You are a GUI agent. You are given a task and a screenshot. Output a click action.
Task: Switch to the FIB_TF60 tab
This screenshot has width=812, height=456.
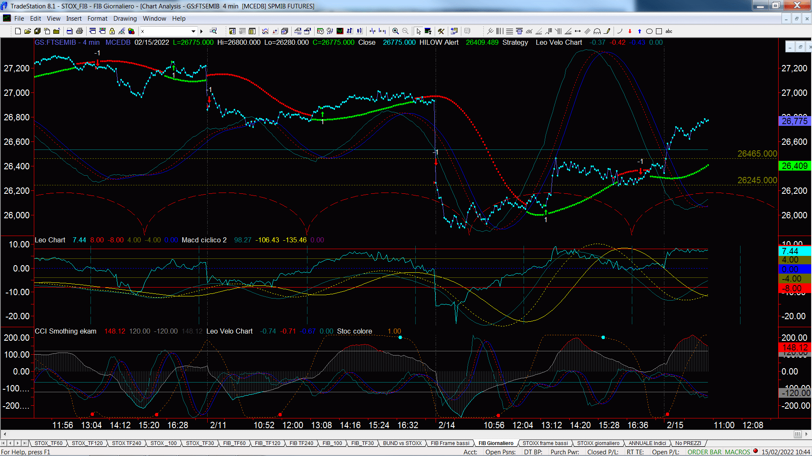[234, 443]
